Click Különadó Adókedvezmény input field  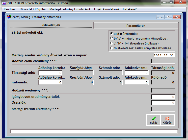136,82
